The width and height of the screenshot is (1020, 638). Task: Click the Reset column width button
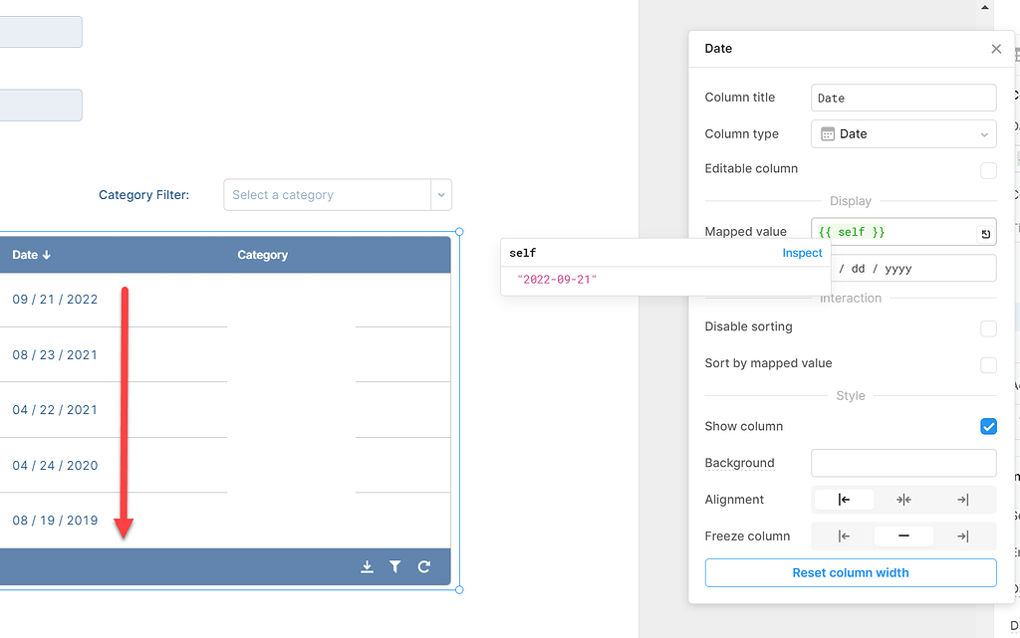click(x=850, y=572)
